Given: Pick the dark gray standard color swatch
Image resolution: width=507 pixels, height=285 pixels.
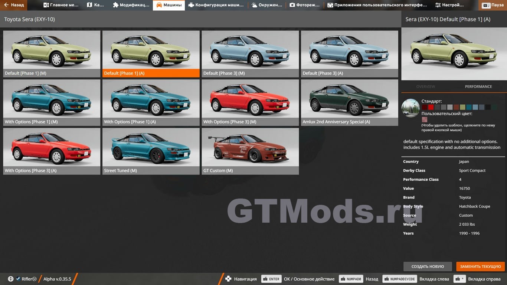Looking at the screenshot, I should pyautogui.click(x=437, y=107).
